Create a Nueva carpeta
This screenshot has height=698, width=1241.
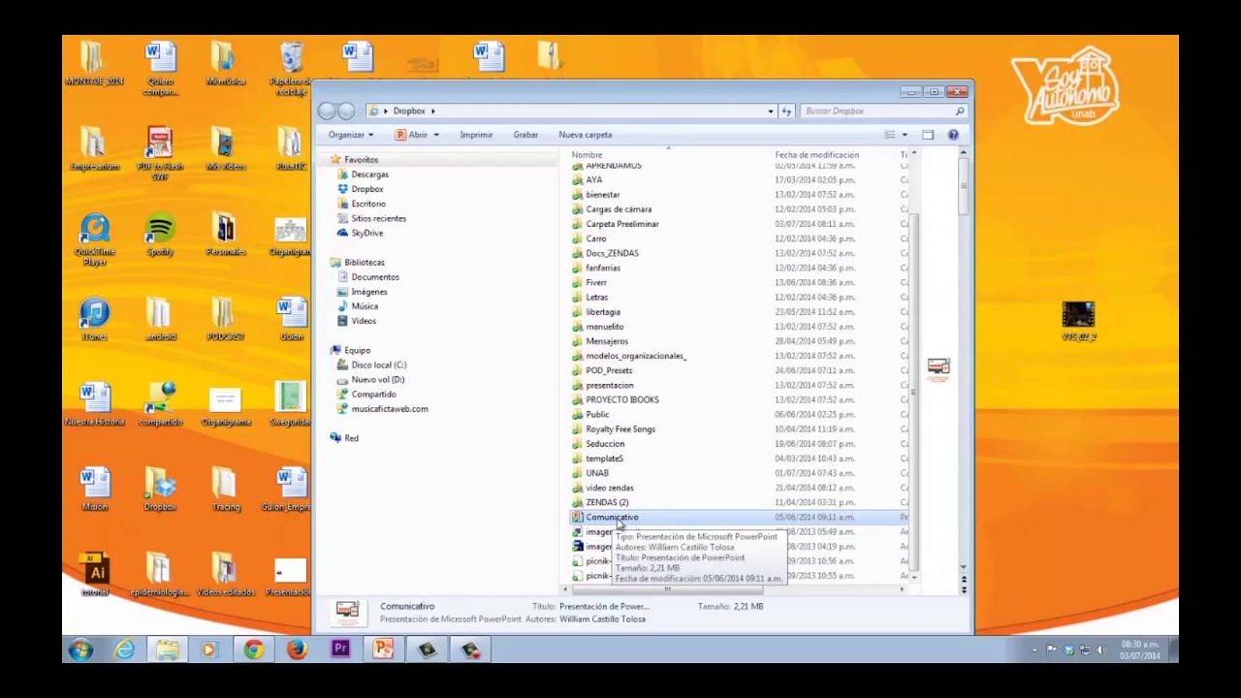coord(585,135)
